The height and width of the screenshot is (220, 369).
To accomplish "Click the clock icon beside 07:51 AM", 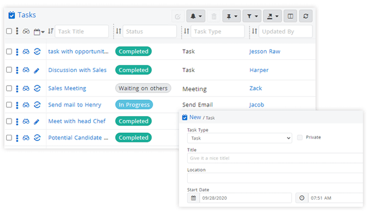I will point(302,198).
